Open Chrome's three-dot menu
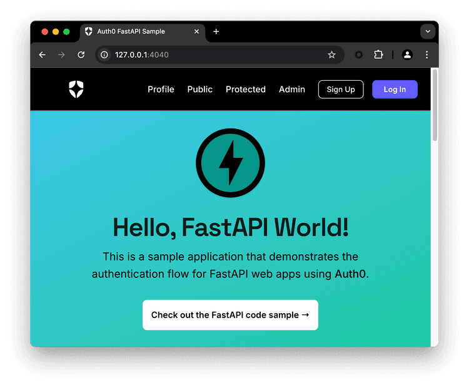The height and width of the screenshot is (387, 469). [x=427, y=55]
